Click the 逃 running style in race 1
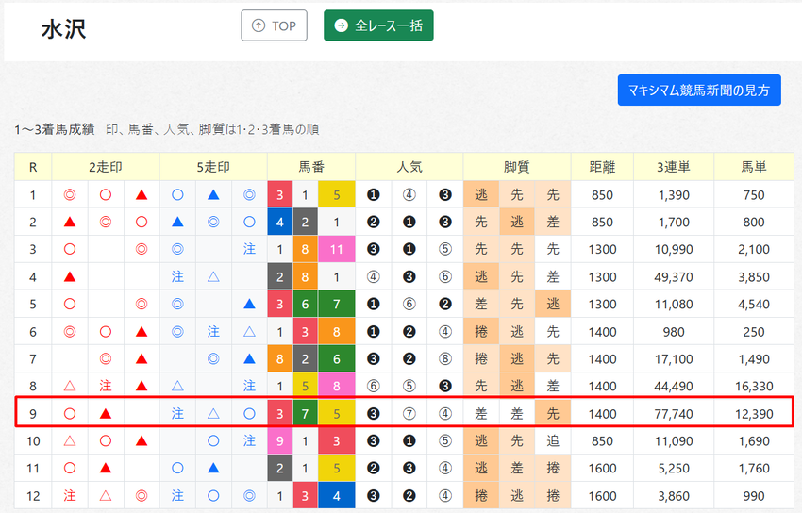Viewport: 802px width, 513px height. pos(481,194)
